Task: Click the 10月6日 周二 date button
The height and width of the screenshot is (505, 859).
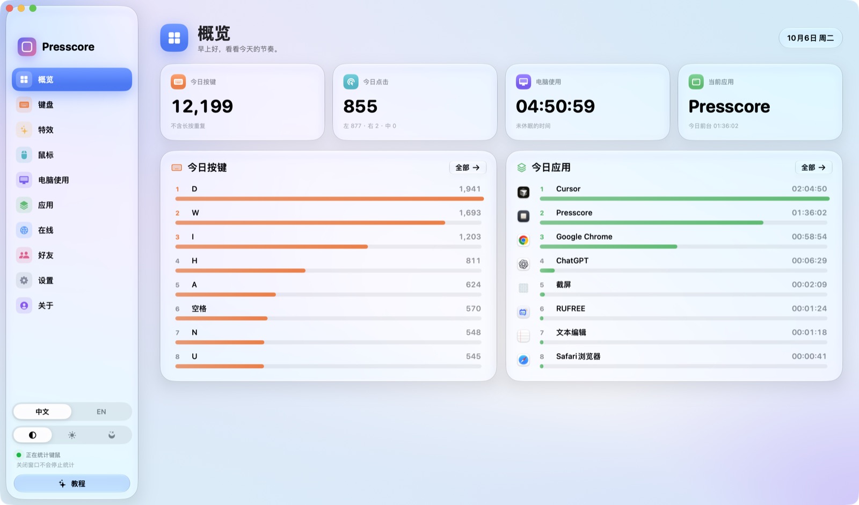Action: click(x=811, y=38)
